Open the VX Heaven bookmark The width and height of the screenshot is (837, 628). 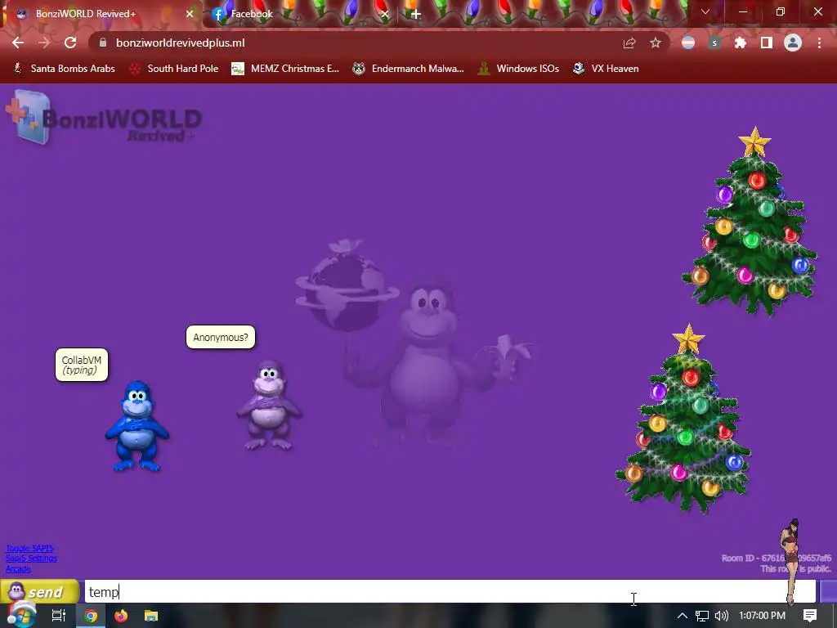point(606,69)
